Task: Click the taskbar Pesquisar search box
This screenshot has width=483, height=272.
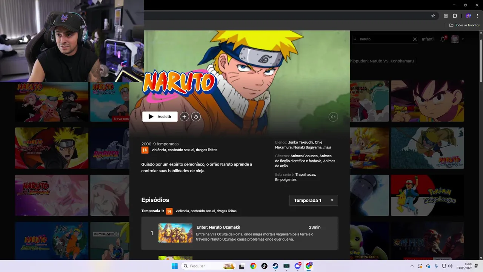Action: click(x=208, y=266)
